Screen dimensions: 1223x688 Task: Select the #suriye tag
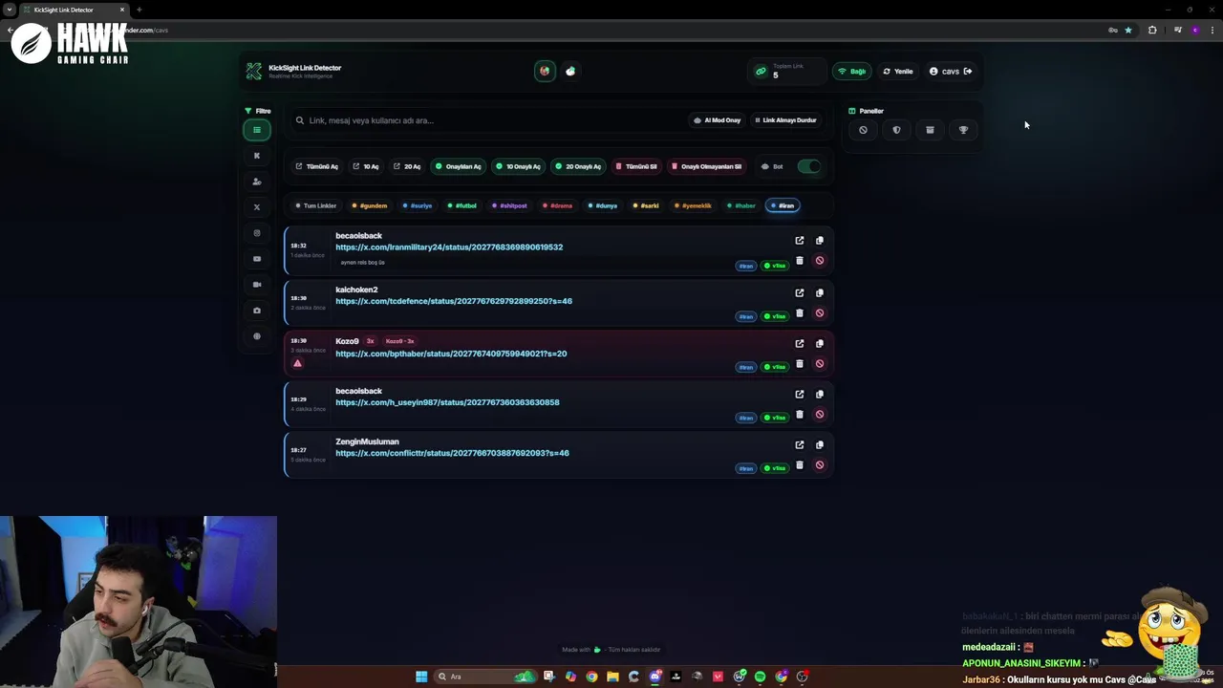pyautogui.click(x=418, y=205)
